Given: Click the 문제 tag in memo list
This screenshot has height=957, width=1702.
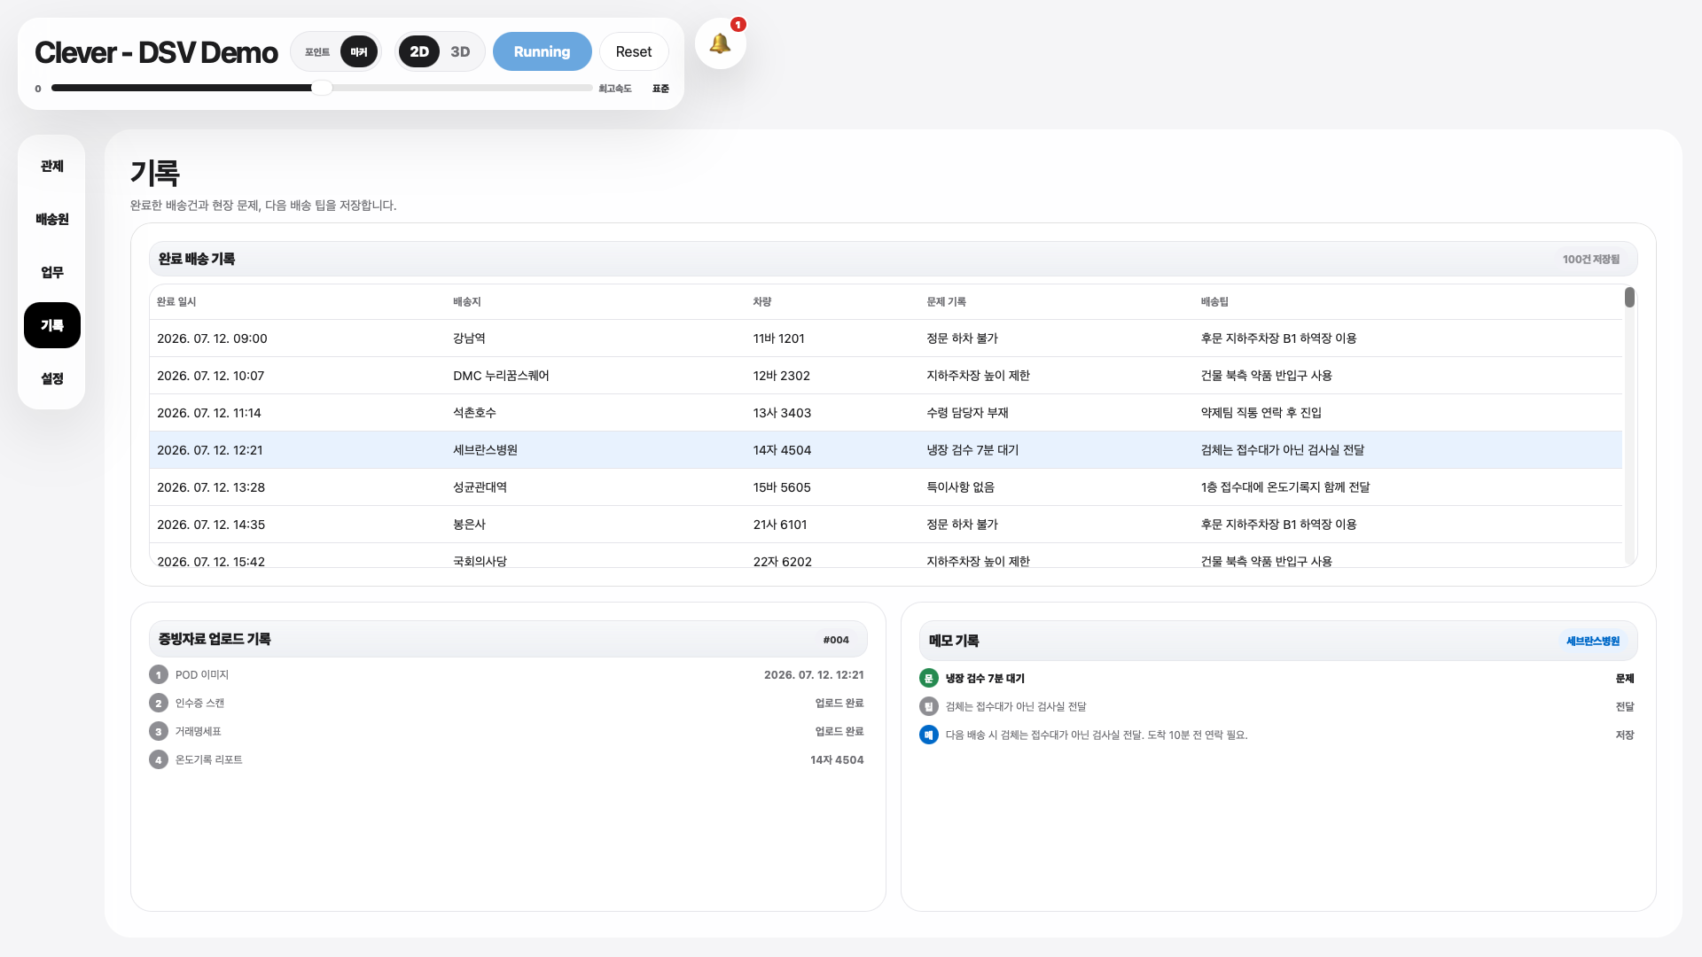Looking at the screenshot, I should [x=1625, y=679].
